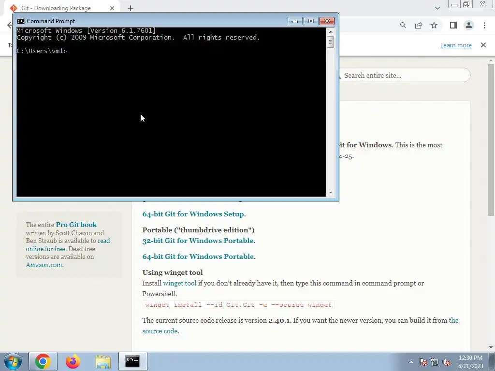Screen dimensions: 495x371
Task: Click the Git logo favicon on tab
Action: pos(13,8)
